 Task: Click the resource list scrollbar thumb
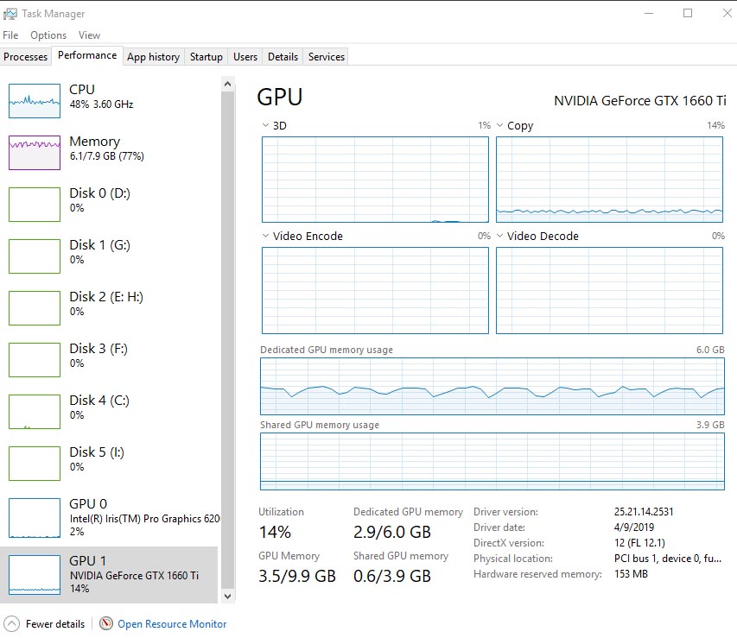tap(227, 339)
